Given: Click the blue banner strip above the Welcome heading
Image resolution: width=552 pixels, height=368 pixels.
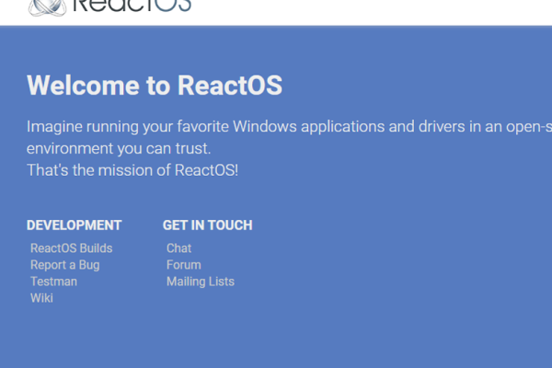Looking at the screenshot, I should coord(276,46).
